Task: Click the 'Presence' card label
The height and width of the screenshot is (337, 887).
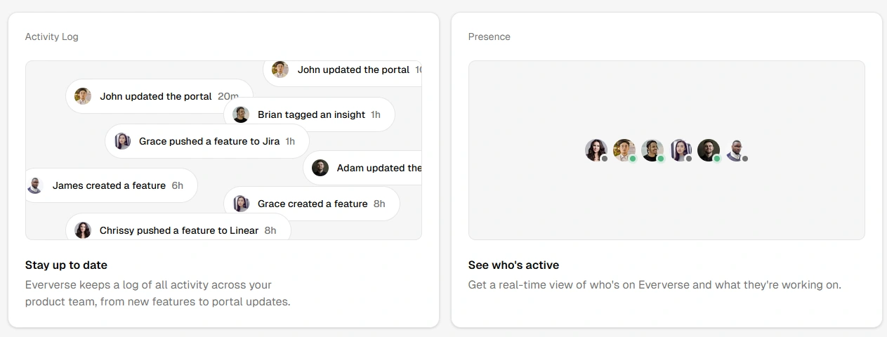Action: pyautogui.click(x=490, y=37)
